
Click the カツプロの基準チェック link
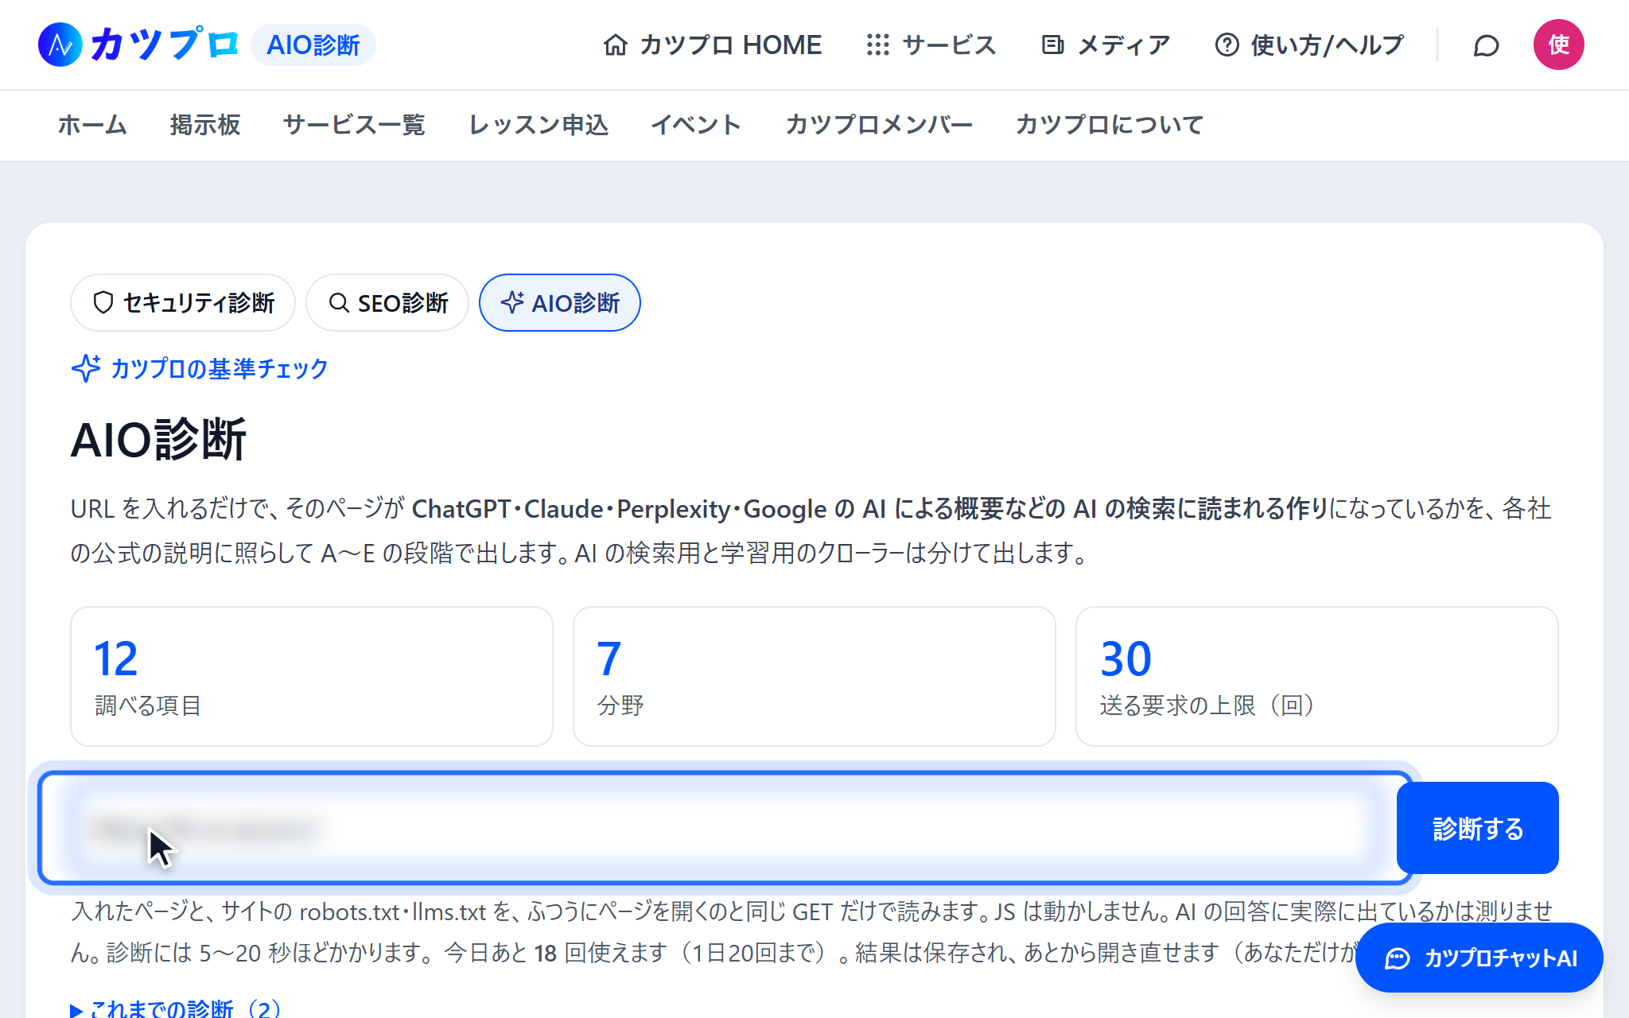tap(219, 368)
